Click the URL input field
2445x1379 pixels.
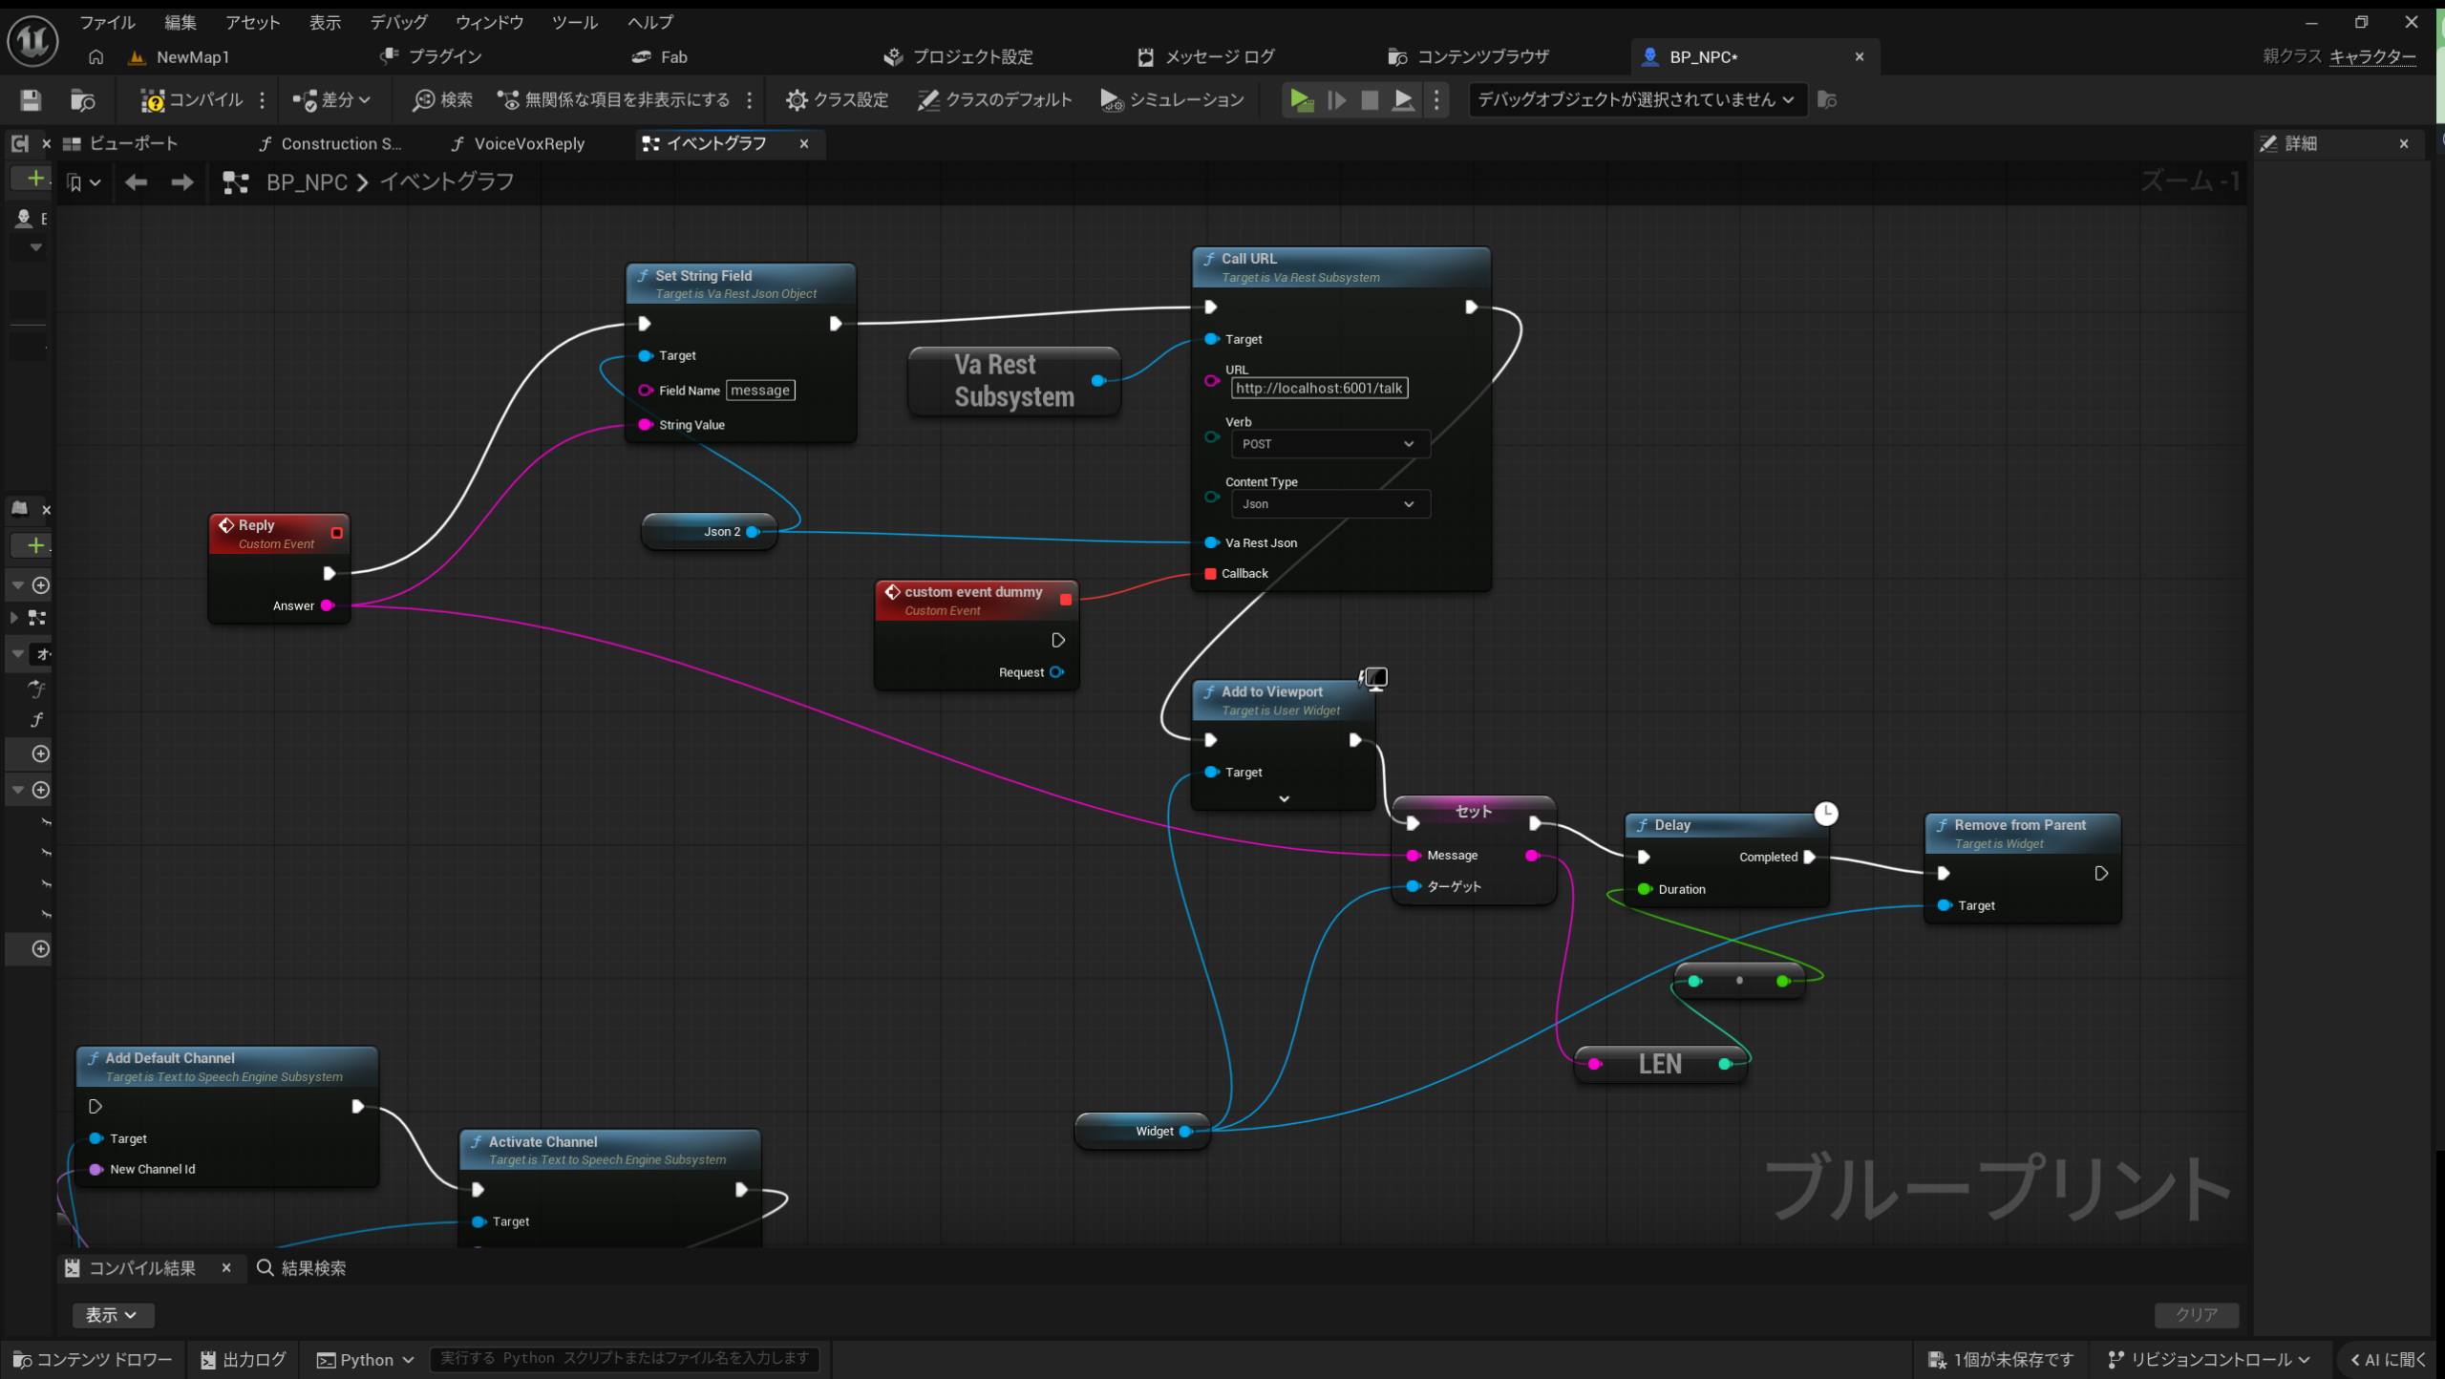[x=1318, y=388]
